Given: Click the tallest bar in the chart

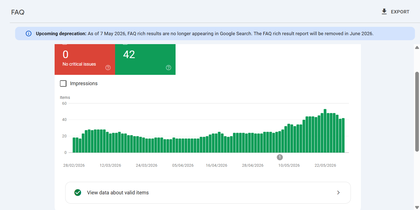Looking at the screenshot, I should (325, 131).
